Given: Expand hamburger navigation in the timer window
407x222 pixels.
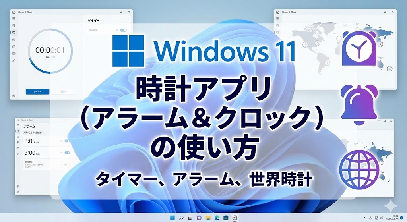Looking at the screenshot, I should (x=14, y=19).
